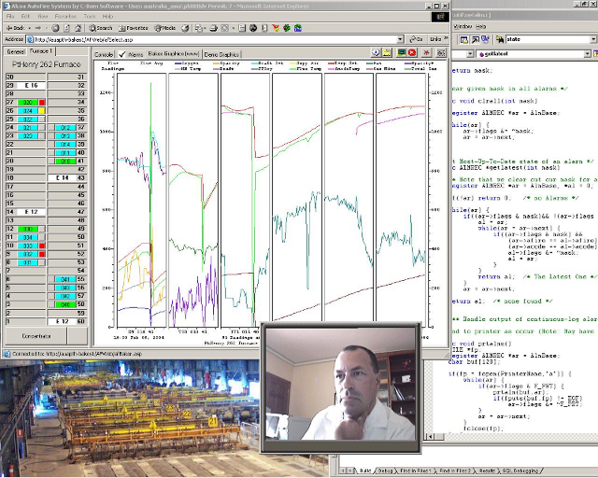The image size is (598, 478).
Task: Expand the Address bar dropdown arrow
Action: tap(400, 39)
